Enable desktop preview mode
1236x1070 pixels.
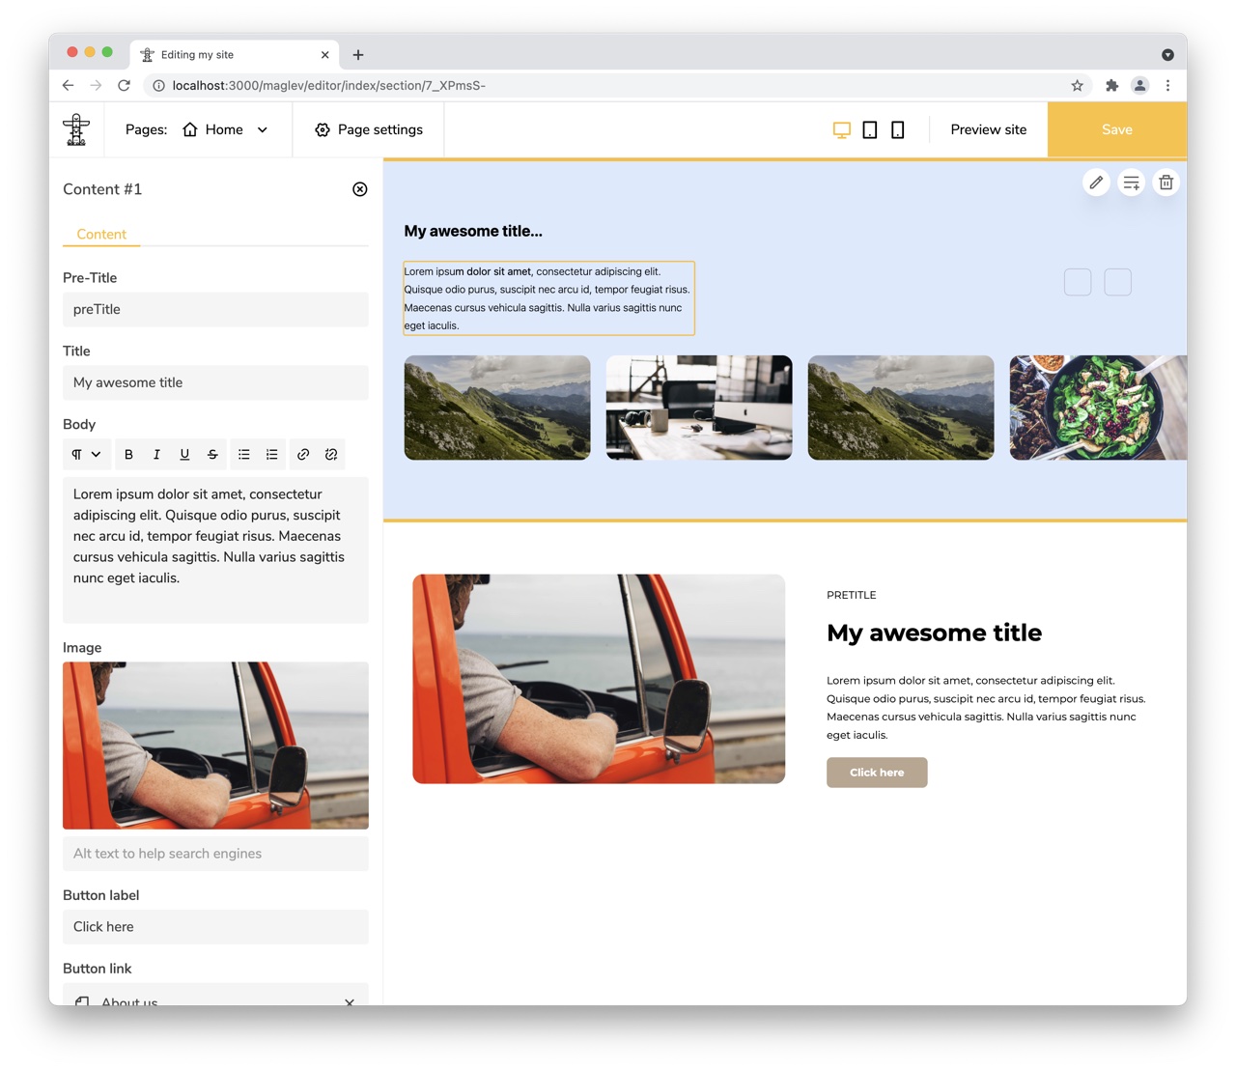coord(841,128)
